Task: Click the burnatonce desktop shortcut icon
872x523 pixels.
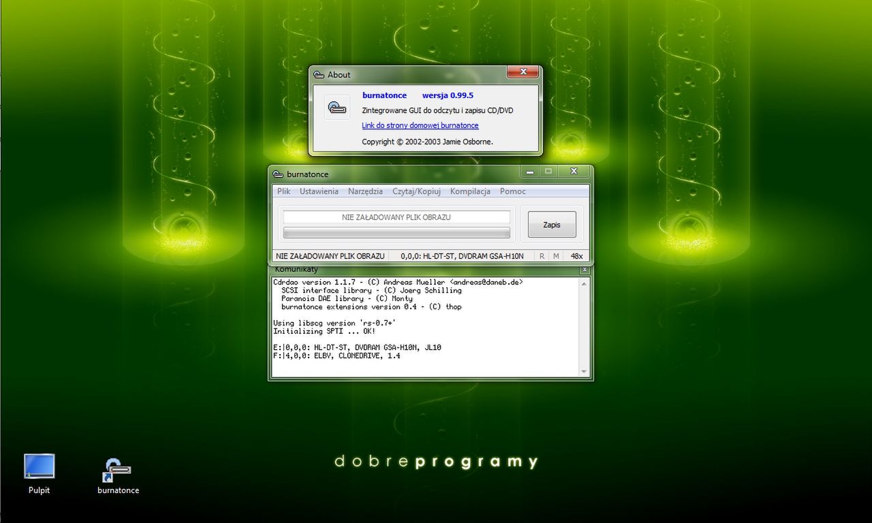Action: pyautogui.click(x=118, y=470)
